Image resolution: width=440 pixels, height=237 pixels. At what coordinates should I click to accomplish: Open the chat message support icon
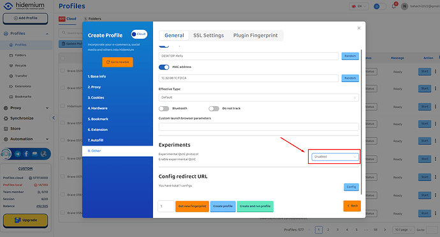click(35, 154)
